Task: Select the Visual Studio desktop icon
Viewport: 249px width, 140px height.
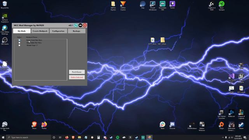Action: point(231,78)
